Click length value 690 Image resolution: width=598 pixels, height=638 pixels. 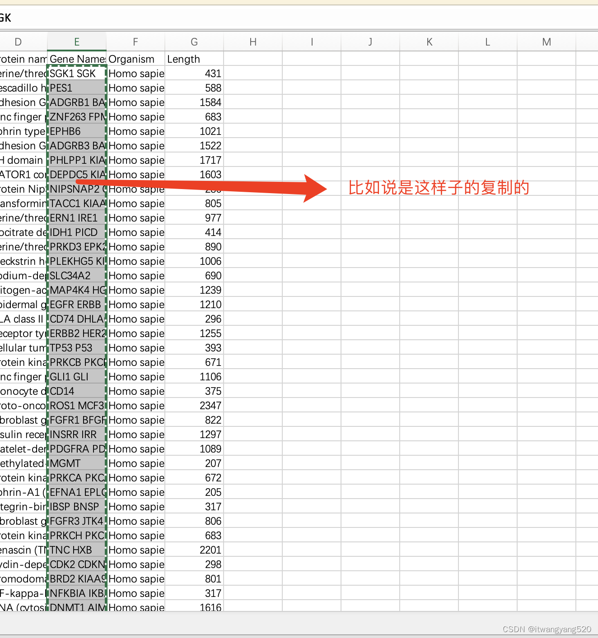(x=194, y=275)
